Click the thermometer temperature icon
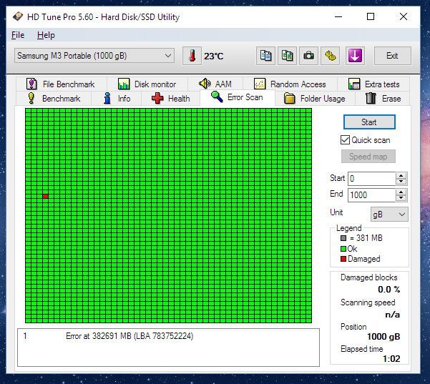Screen dimensions: 430x384 (192, 56)
